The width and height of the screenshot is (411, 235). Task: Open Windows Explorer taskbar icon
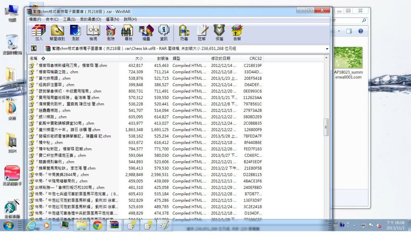[x=81, y=225]
